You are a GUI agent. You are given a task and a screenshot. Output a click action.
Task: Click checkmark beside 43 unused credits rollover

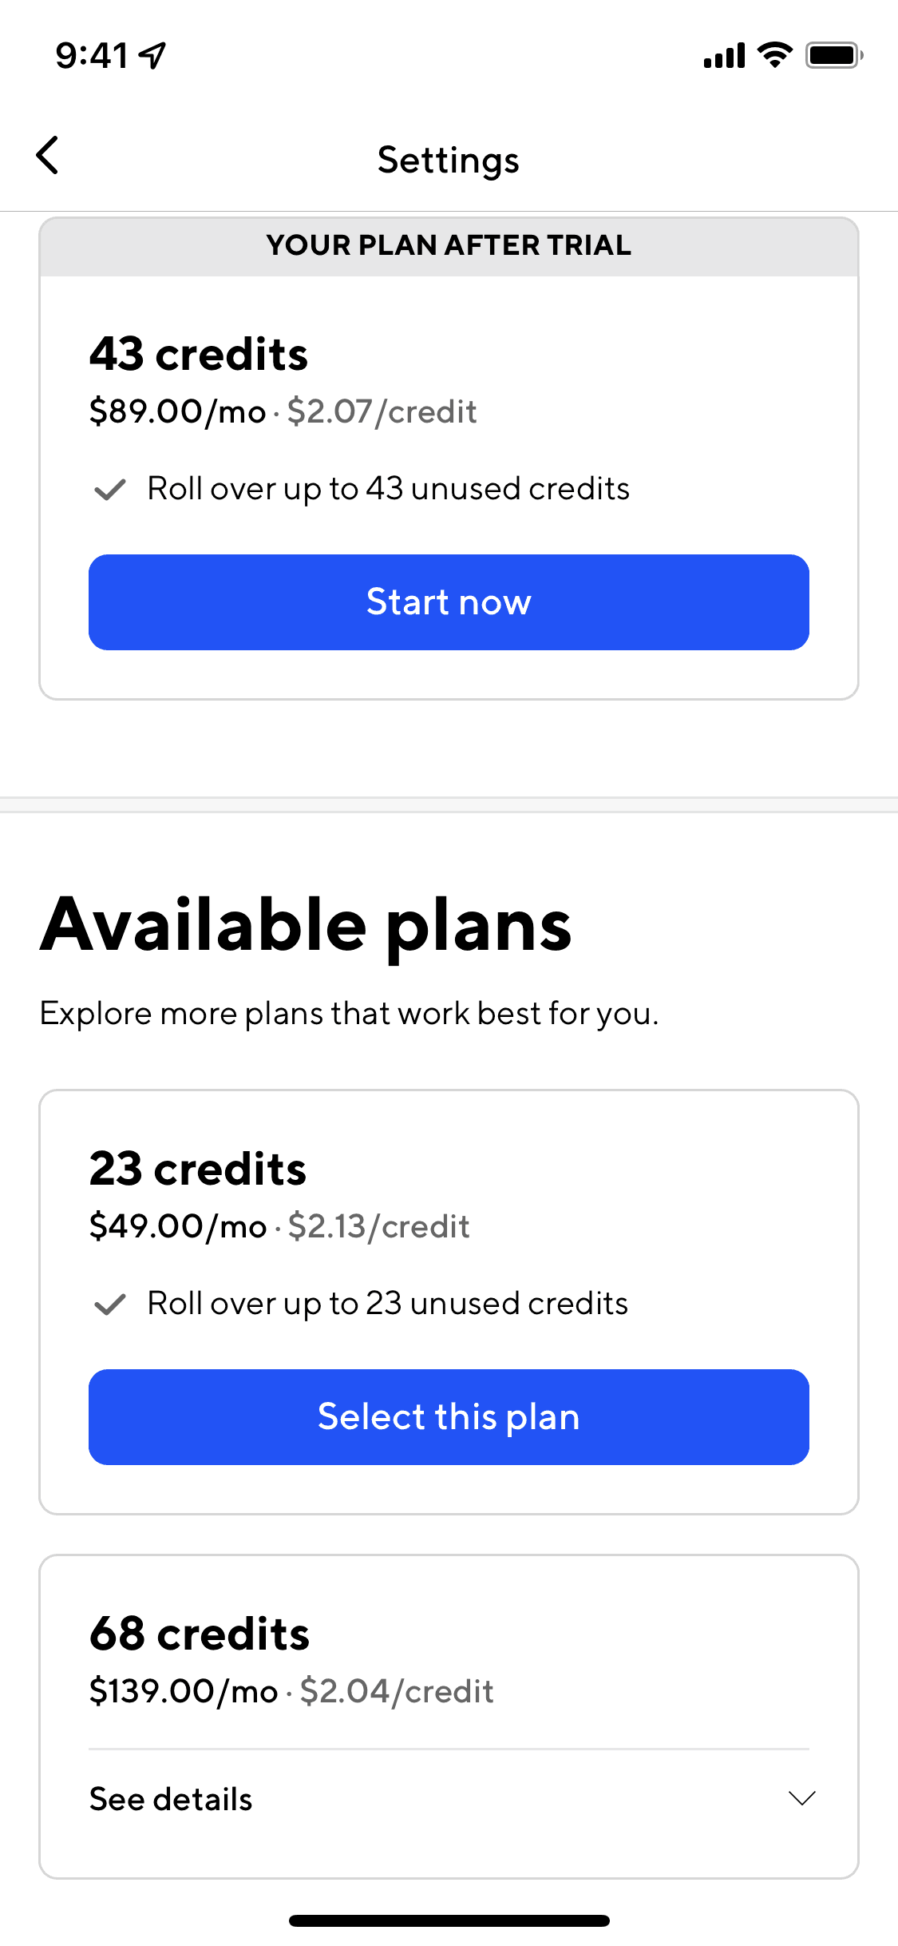(x=110, y=489)
